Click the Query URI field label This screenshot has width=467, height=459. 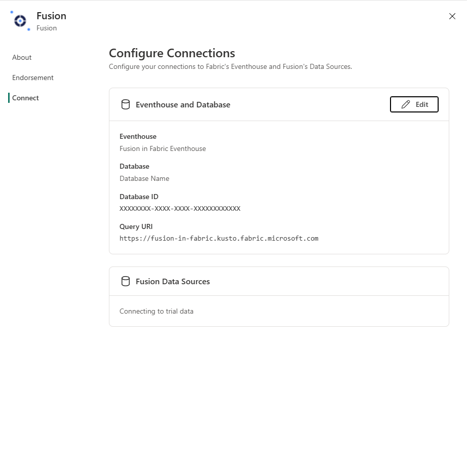pyautogui.click(x=136, y=226)
